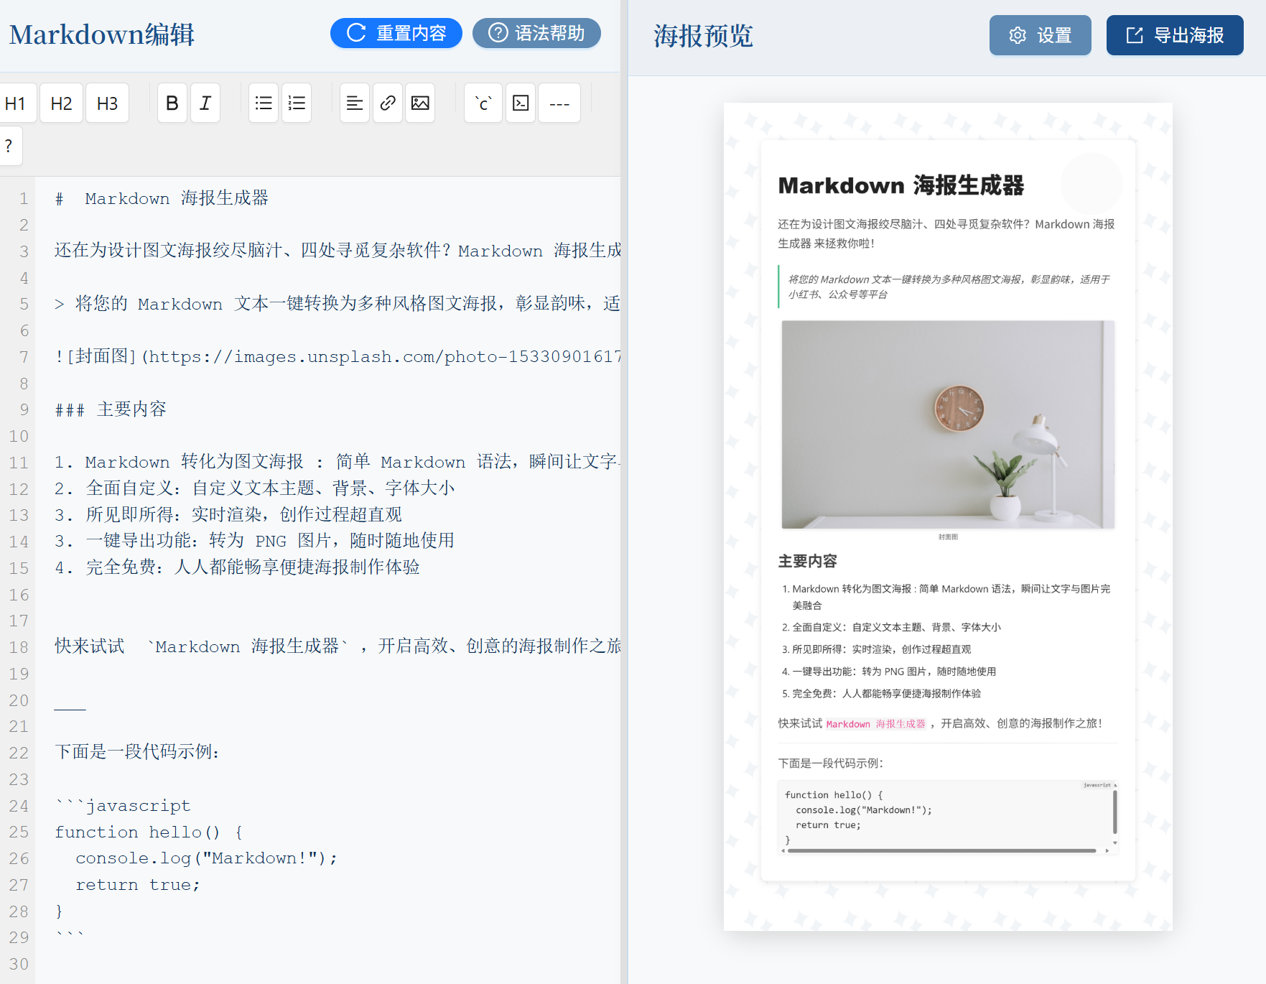The image size is (1266, 984).
Task: Click 主要内容 heading in preview
Action: pos(808,561)
